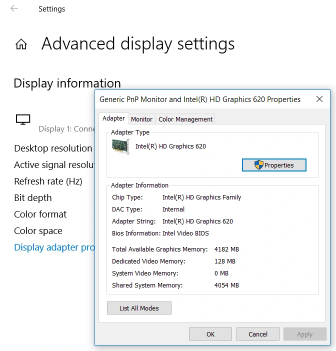This screenshot has height=351, width=336.
Task: Open the Color Management tab
Action: click(185, 119)
